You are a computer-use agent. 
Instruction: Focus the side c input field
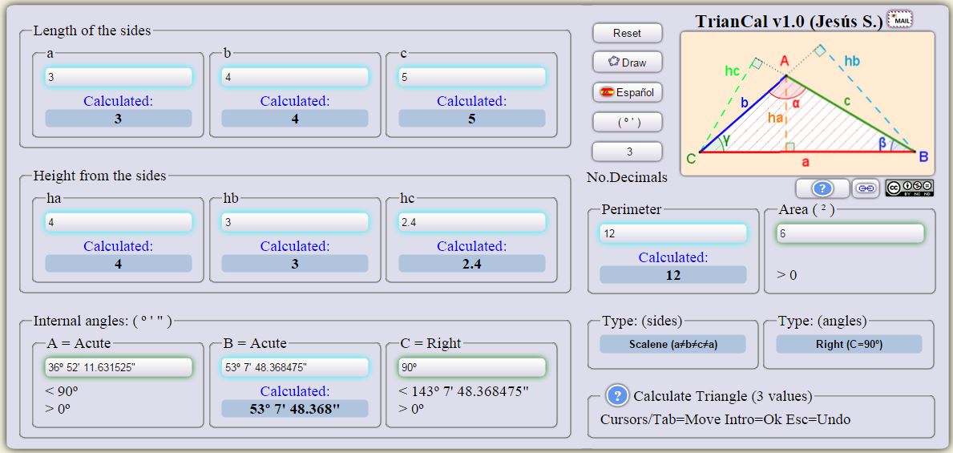coord(471,77)
